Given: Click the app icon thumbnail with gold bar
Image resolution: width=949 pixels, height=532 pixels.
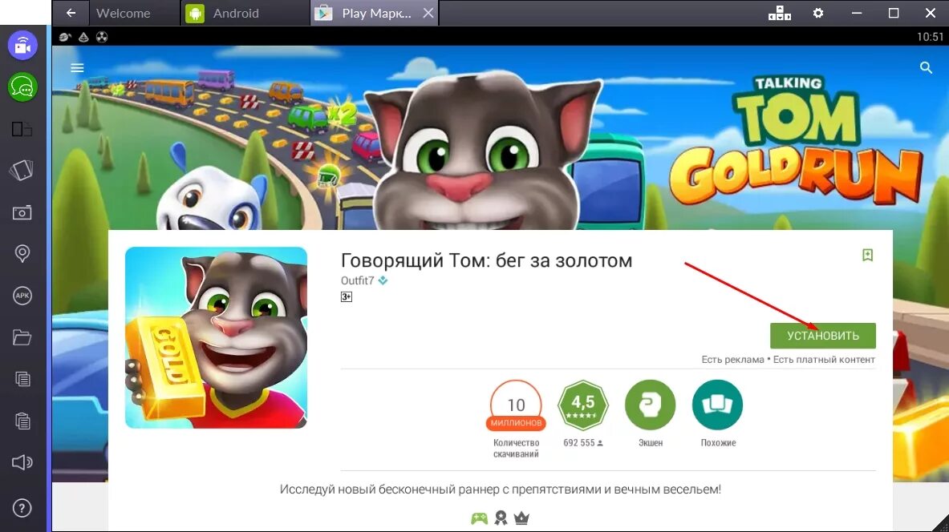Looking at the screenshot, I should click(x=216, y=337).
